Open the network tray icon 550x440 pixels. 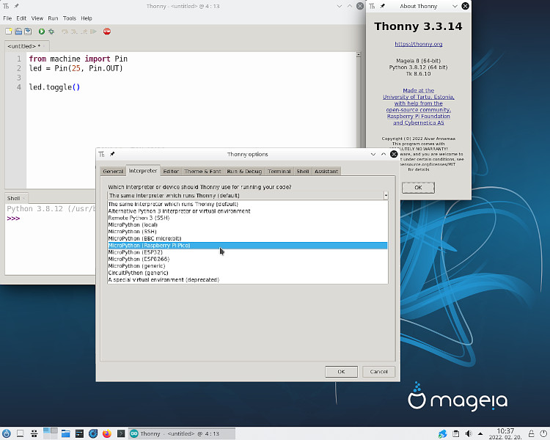pyautogui.click(x=443, y=433)
